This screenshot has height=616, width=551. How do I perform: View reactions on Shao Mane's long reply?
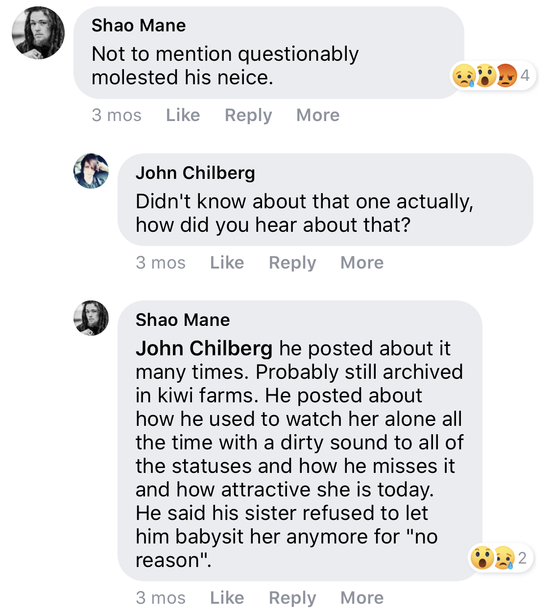point(501,558)
